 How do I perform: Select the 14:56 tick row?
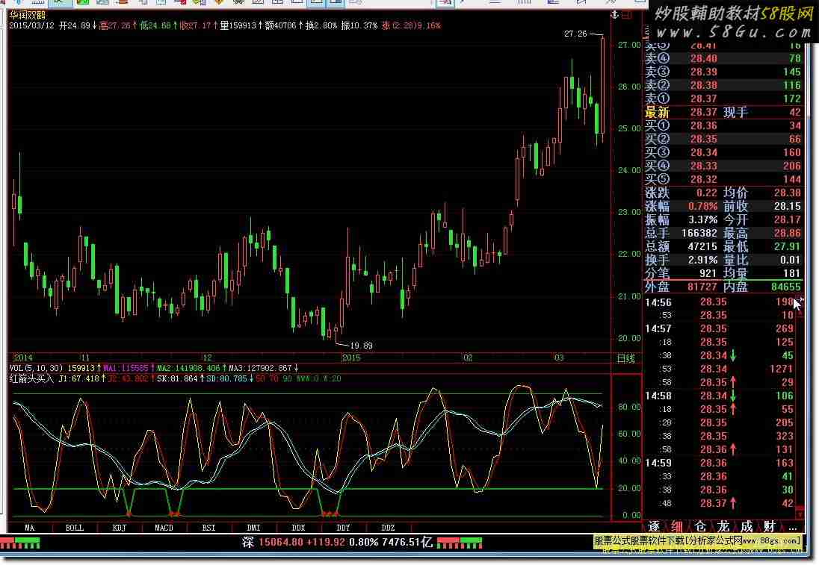(x=720, y=302)
